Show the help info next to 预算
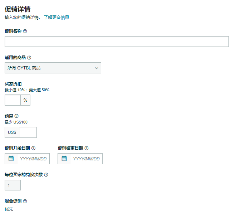The width and height of the screenshot is (241, 213). point(16,116)
